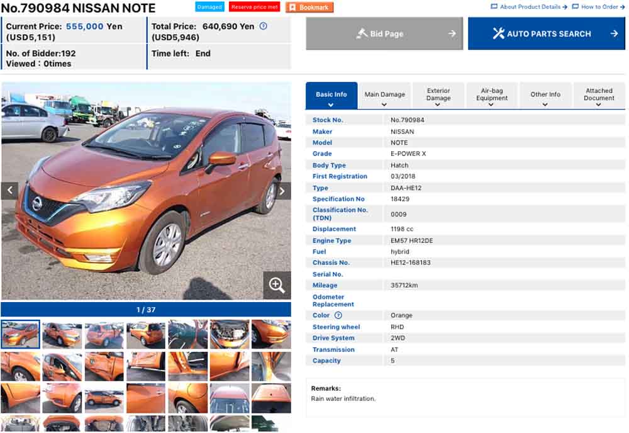Click the Type value DAA-HE12
629x433 pixels.
tap(406, 188)
